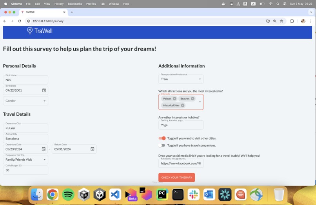The height and width of the screenshot is (205, 316).
Task: Remove the Historical Sites interest chip
Action: click(183, 105)
